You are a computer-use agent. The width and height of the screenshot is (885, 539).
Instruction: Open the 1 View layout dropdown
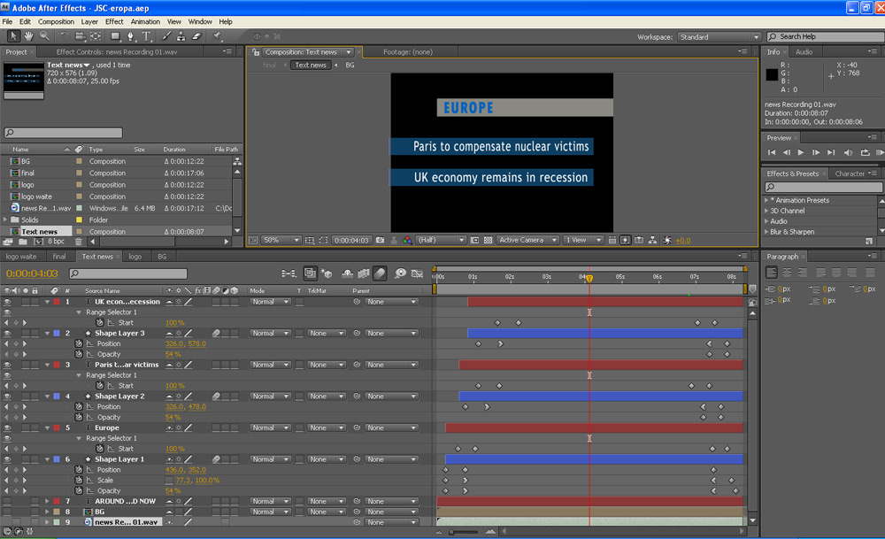[x=583, y=241]
